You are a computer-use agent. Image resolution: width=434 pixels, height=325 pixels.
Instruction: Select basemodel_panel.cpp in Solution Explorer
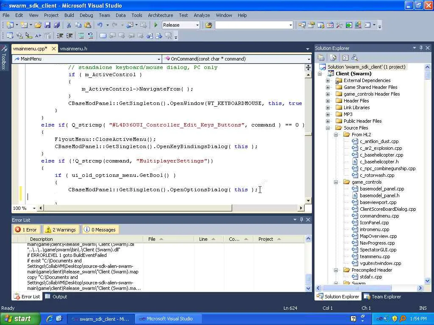[382, 189]
